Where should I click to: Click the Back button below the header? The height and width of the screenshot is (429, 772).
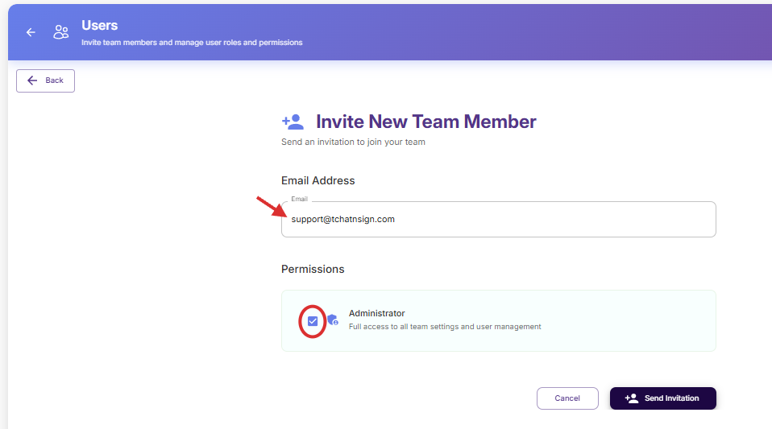(45, 80)
